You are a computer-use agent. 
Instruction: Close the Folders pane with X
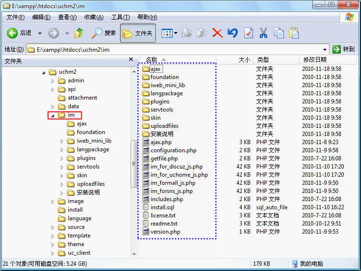click(131, 59)
